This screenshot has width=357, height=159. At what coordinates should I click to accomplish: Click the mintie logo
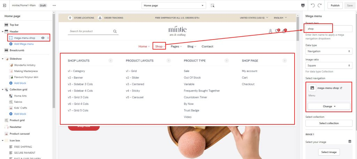pyautogui.click(x=177, y=31)
